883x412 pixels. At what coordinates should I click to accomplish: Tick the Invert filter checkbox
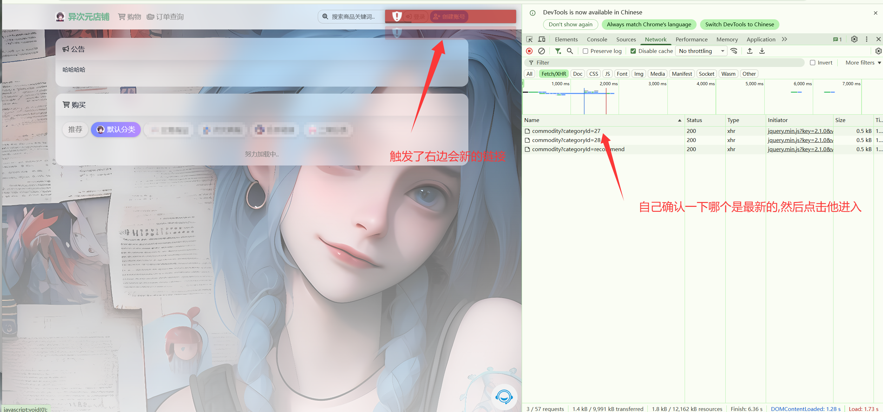[812, 63]
